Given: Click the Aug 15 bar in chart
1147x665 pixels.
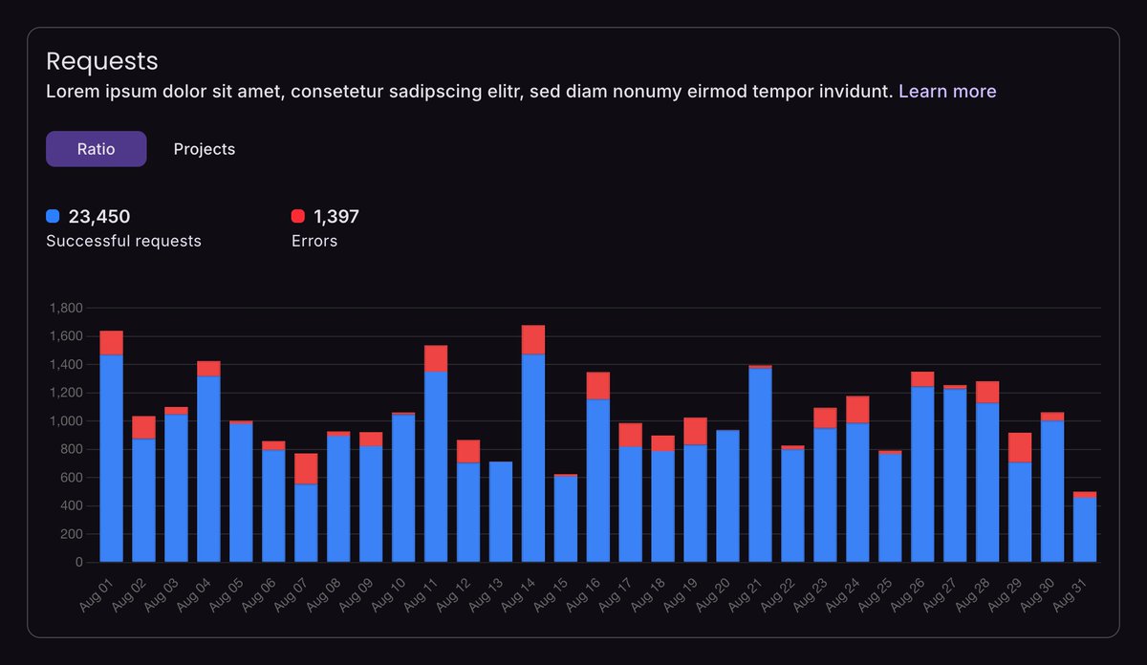Looking at the screenshot, I should [x=566, y=518].
